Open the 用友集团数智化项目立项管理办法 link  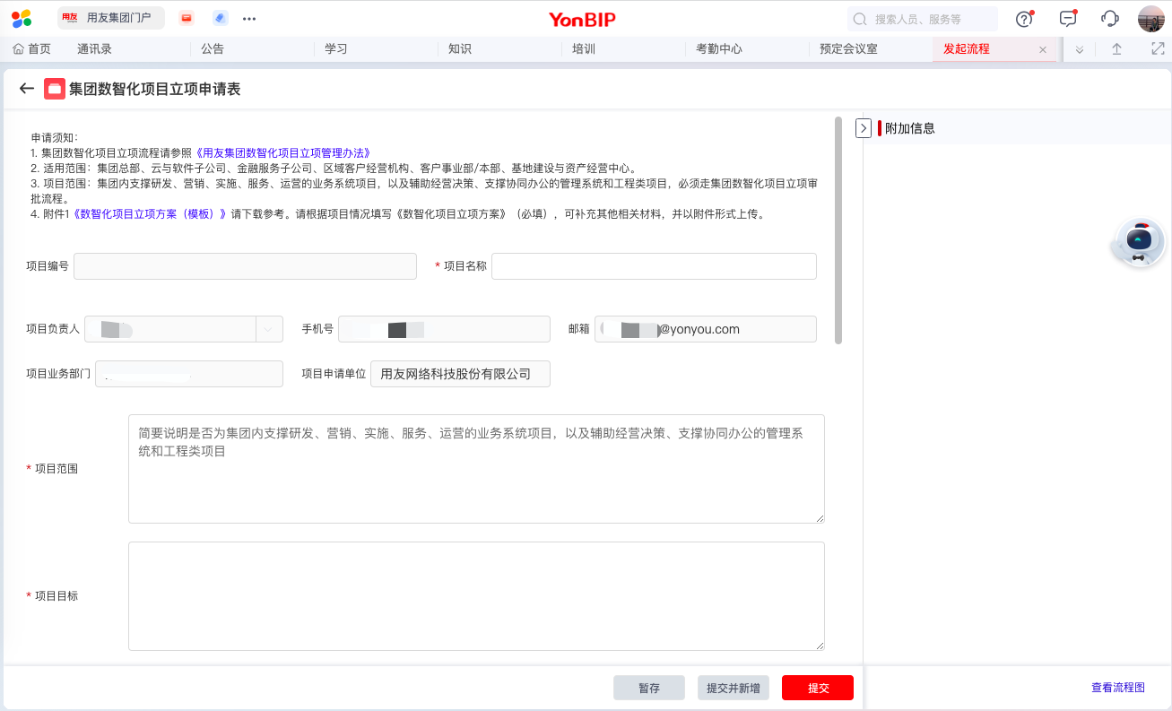click(282, 153)
